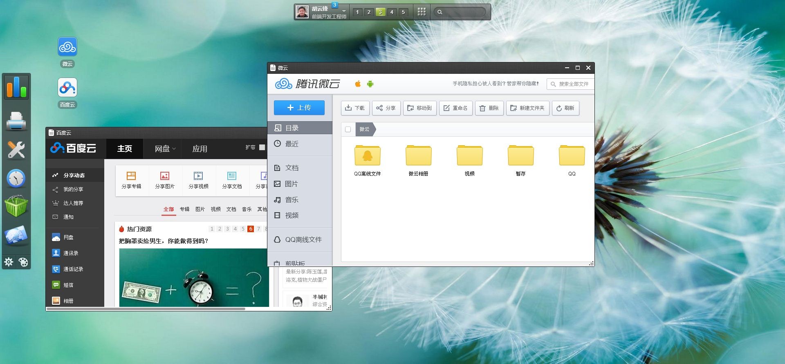This screenshot has height=364, width=785.
Task: Open the theme palette icon at the dock bottom
Action: (23, 262)
